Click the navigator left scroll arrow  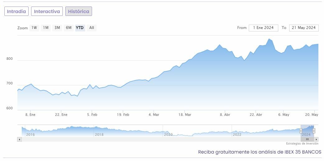tap(19, 140)
